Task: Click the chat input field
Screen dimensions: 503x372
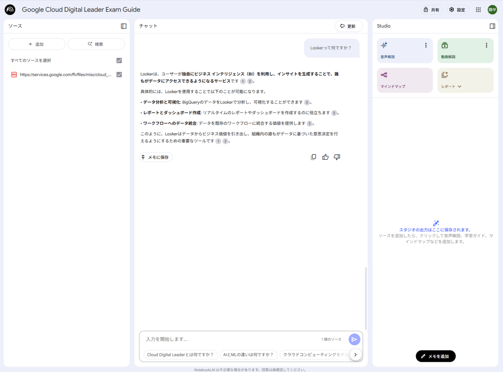Action: (232, 339)
